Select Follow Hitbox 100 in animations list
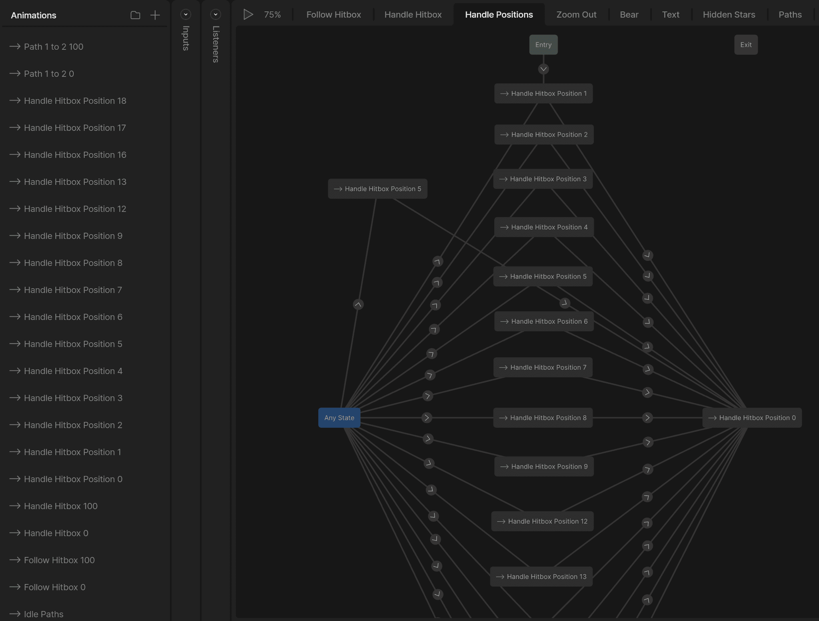Screen dimensions: 819x621 (x=59, y=560)
